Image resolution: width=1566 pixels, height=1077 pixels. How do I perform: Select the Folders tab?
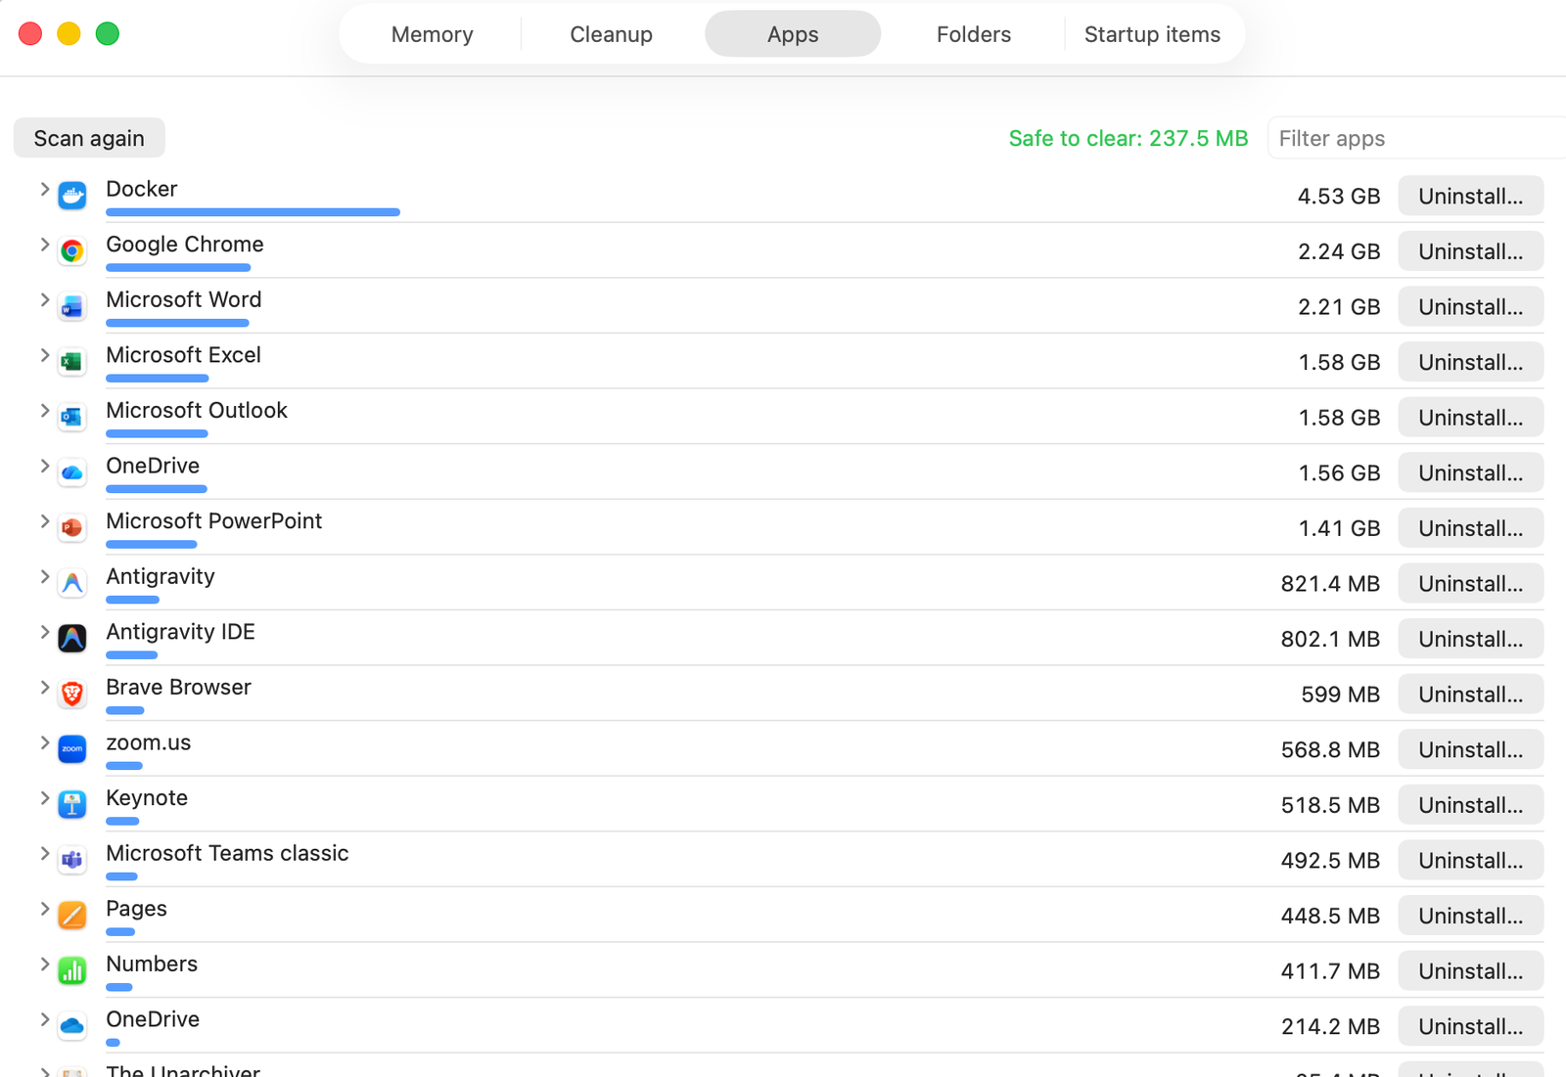973,34
